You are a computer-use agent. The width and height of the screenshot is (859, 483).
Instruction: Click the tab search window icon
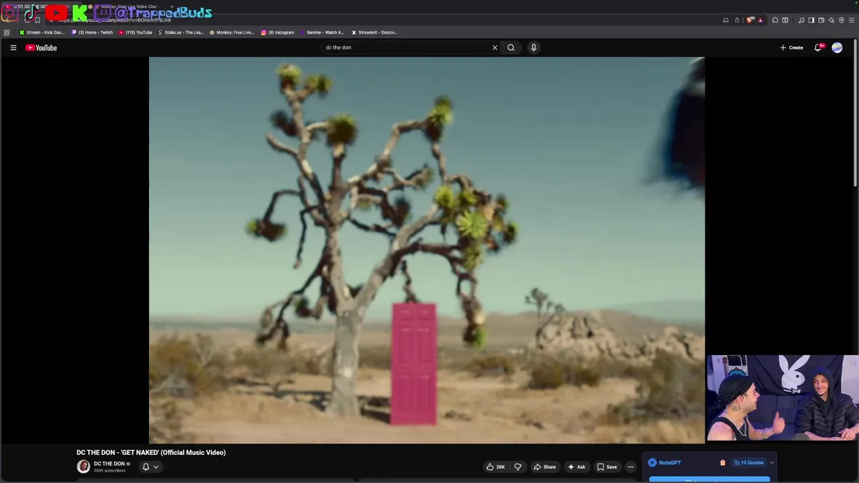[x=785, y=20]
